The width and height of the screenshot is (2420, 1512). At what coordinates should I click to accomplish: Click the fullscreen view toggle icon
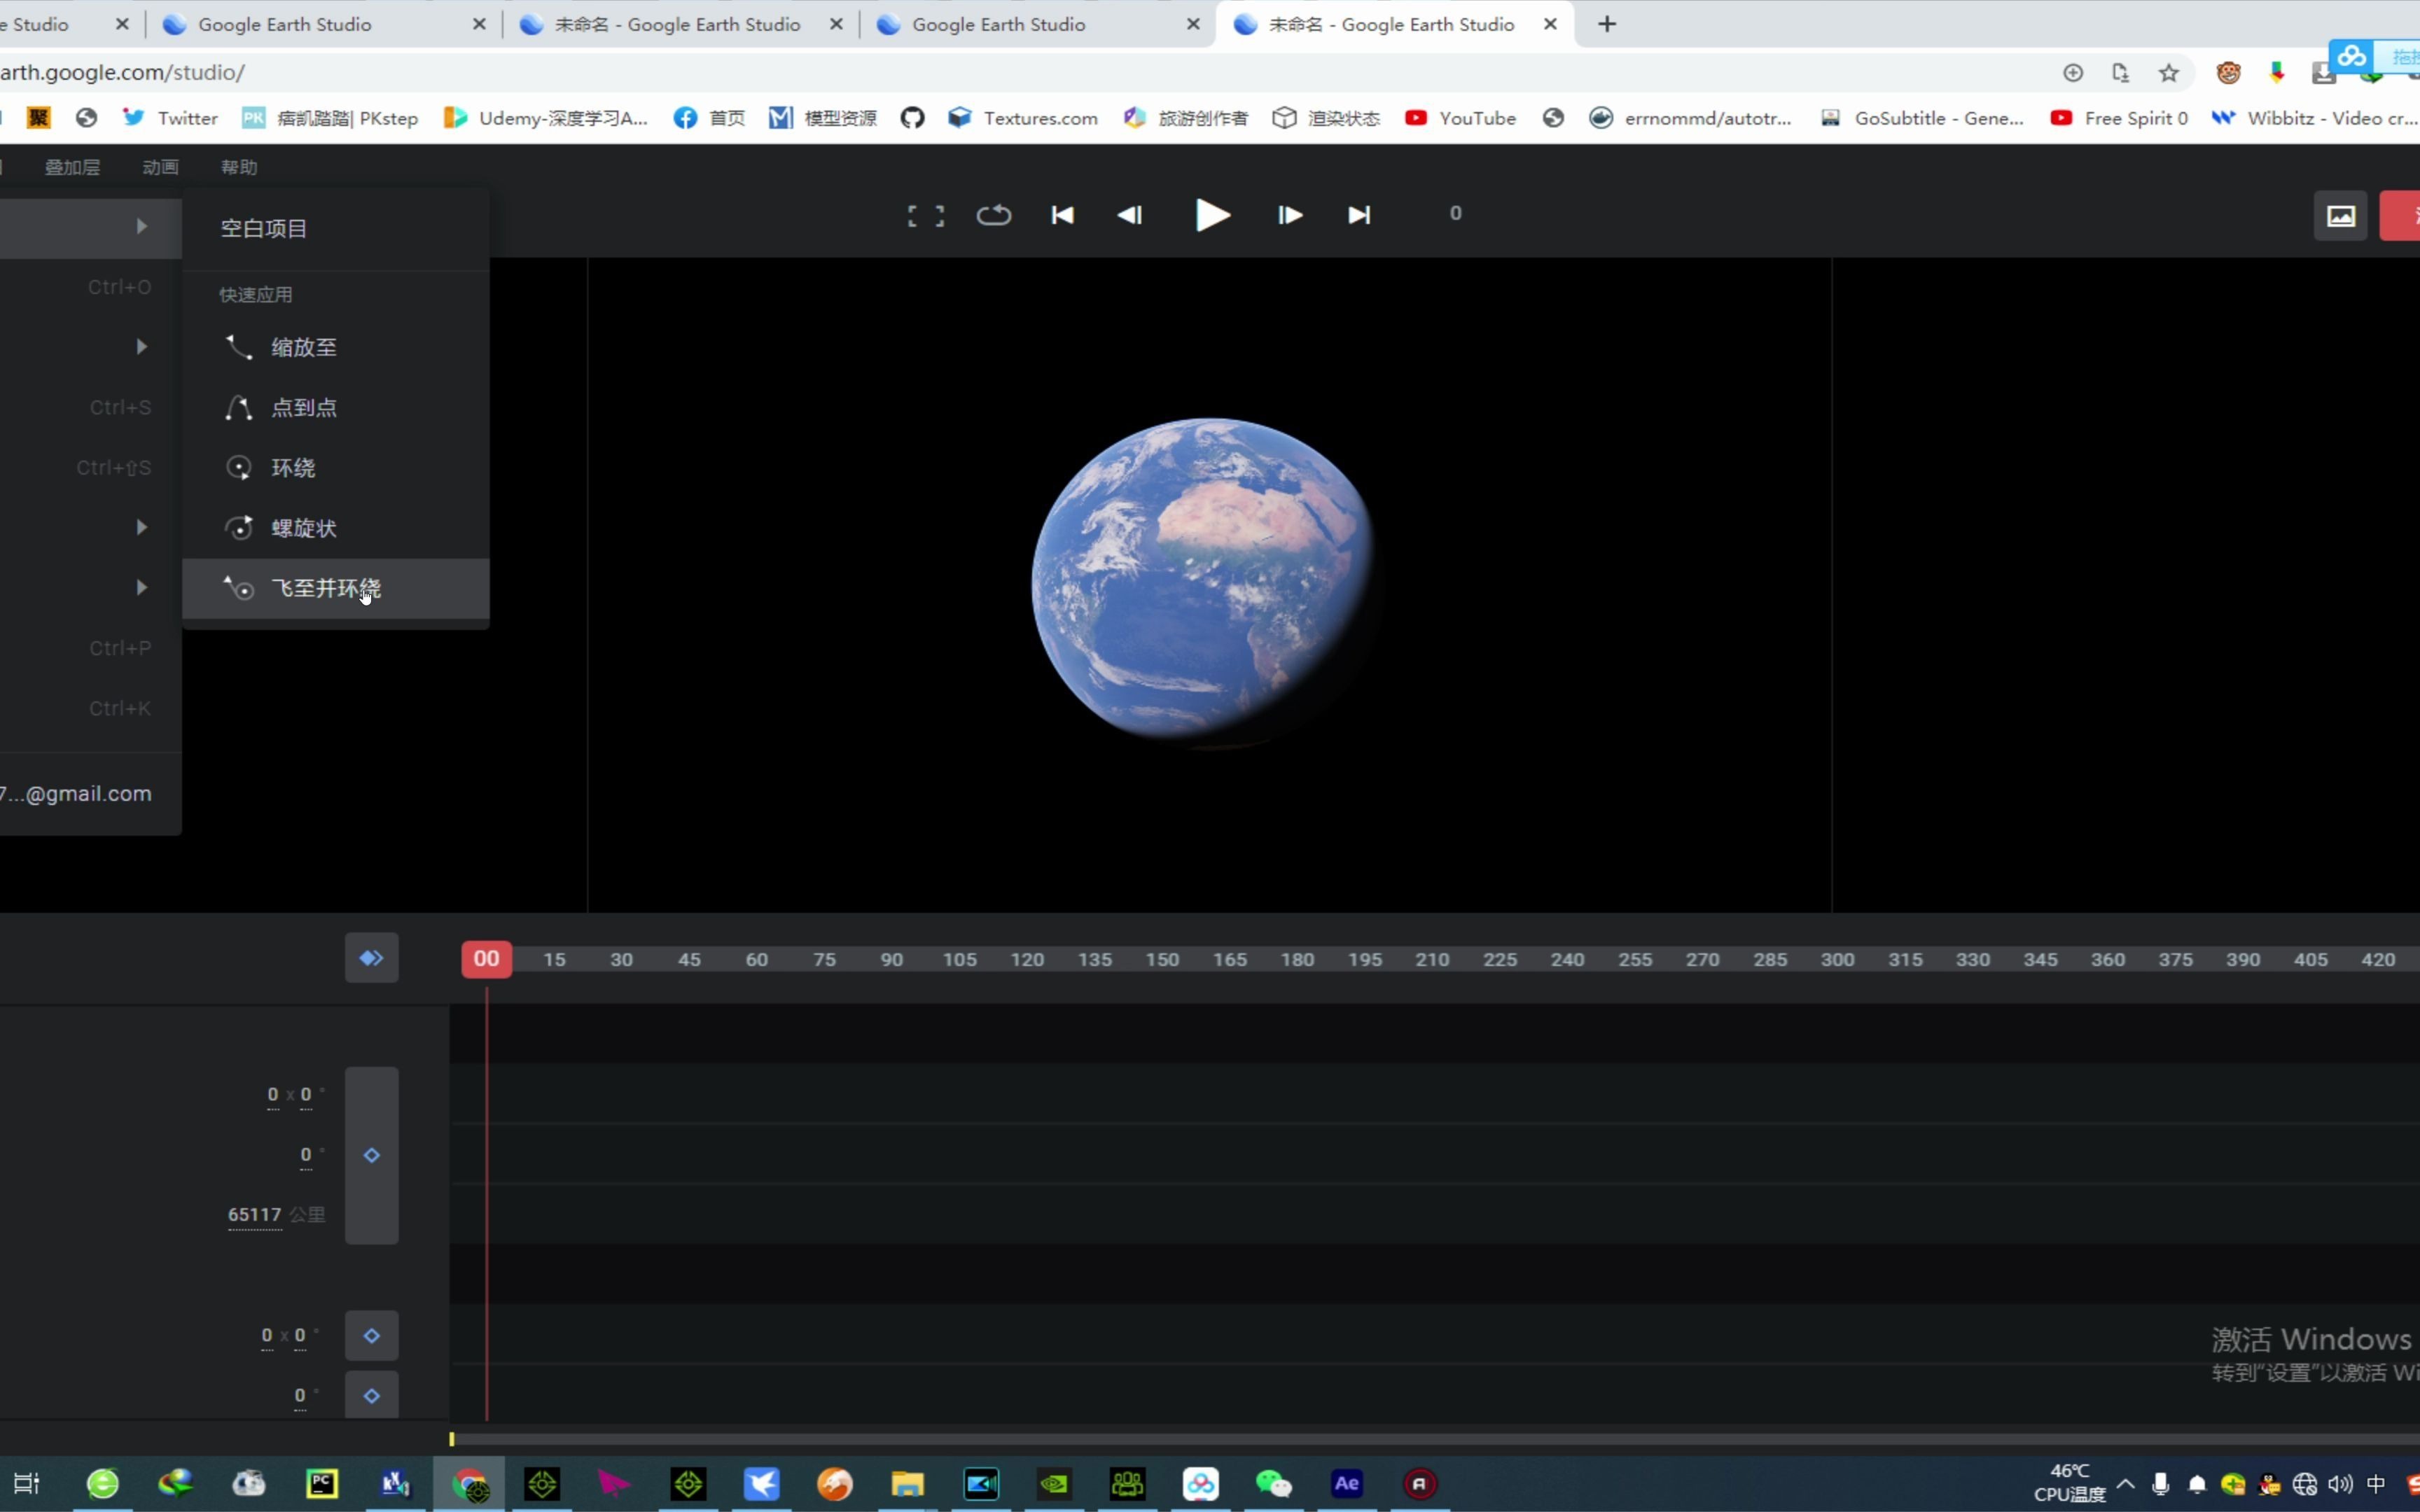pyautogui.click(x=924, y=214)
